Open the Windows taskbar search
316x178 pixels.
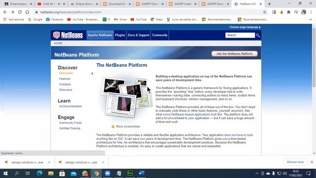[17, 174]
